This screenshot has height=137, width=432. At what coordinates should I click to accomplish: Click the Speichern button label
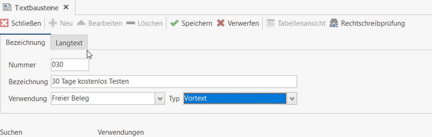pos(197,23)
